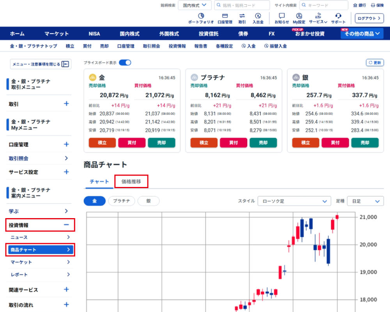Open the ポートフォリオ icon in the header
The image size is (390, 312).
[x=201, y=16]
